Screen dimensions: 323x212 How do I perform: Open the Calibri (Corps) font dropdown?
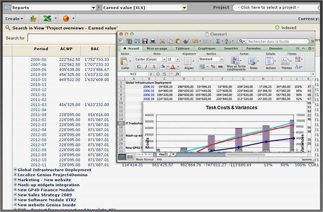pyautogui.click(x=164, y=59)
